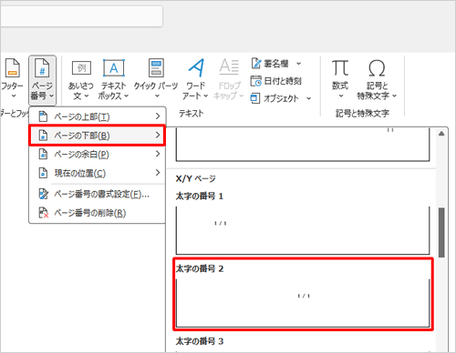Viewport: 456px width, 353px height.
Task: Select the 太字の番号 1 thumbnail
Action: coord(303,230)
